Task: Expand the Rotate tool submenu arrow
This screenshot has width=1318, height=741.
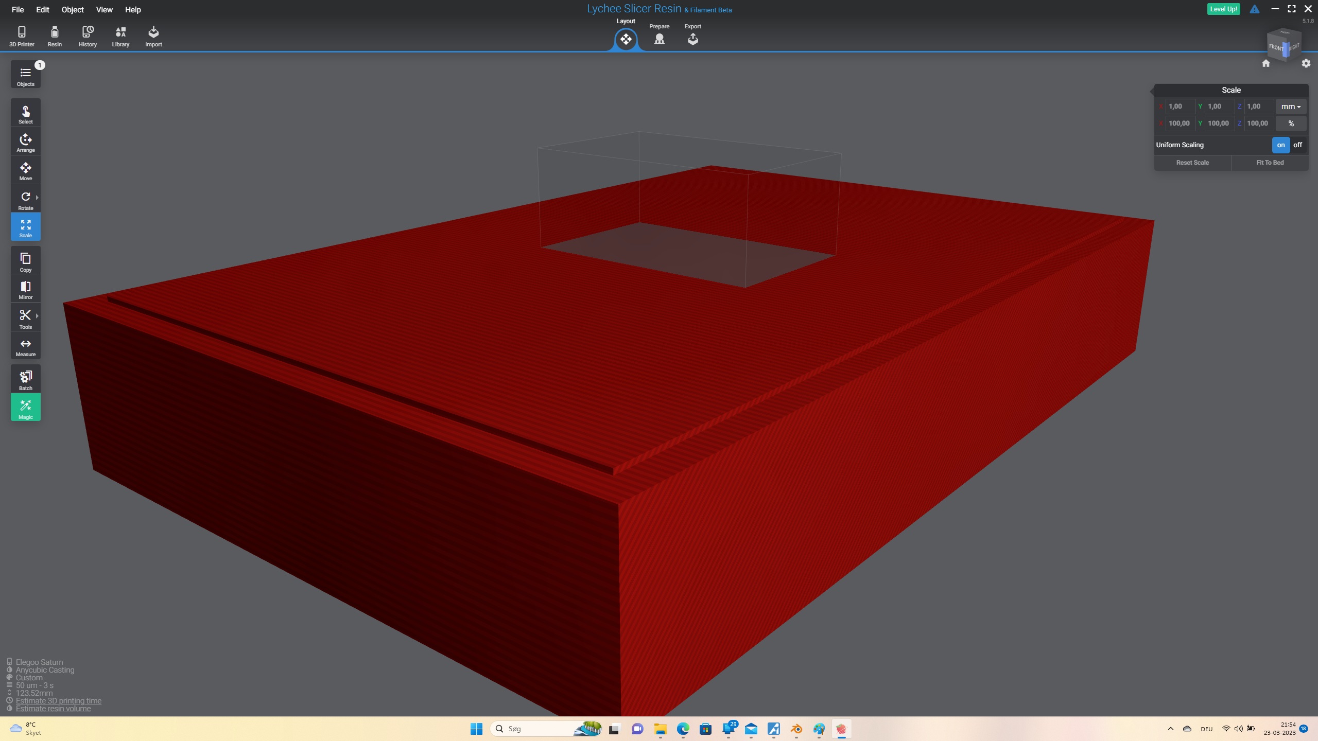Action: pyautogui.click(x=37, y=198)
